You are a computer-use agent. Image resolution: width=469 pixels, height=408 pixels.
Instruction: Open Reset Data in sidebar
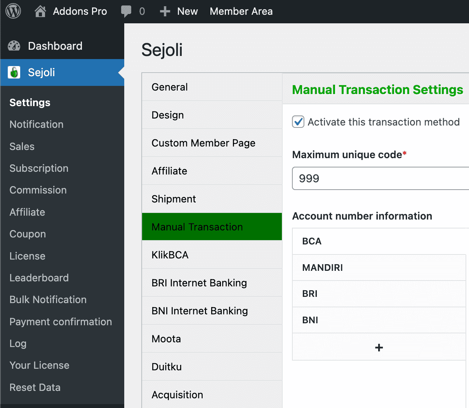(35, 387)
